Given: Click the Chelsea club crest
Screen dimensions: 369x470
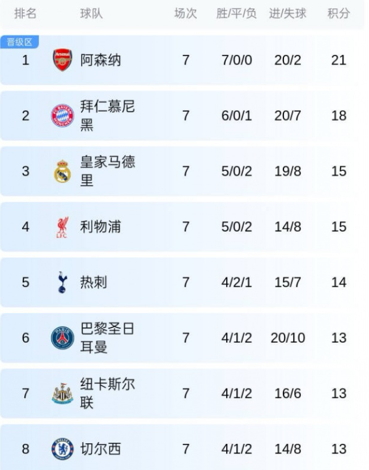Looking at the screenshot, I should [62, 449].
